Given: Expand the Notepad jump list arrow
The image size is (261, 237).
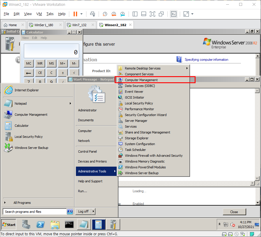Looking at the screenshot, I should [70, 104].
